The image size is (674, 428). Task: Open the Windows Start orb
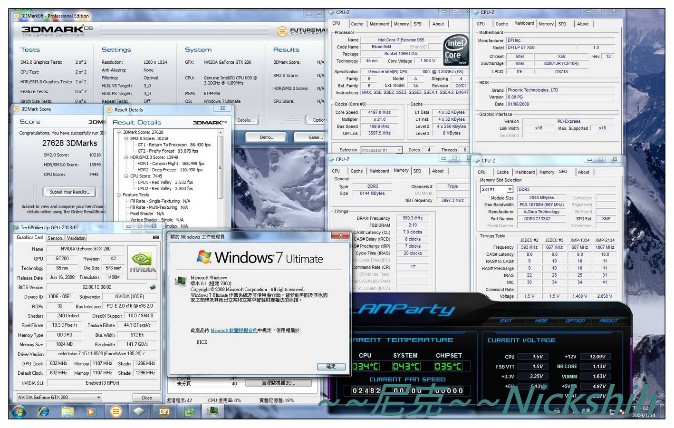pyautogui.click(x=19, y=411)
